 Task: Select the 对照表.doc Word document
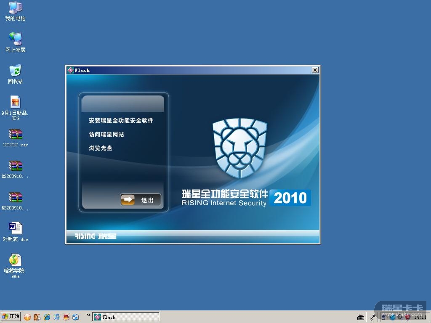(16, 232)
